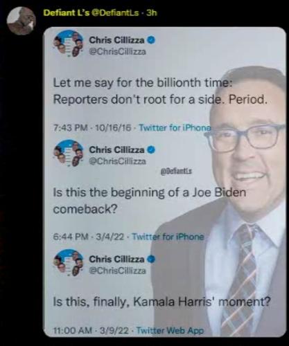This screenshot has height=346, width=289.
Task: Click first 'Twitter for iPhone' source link
Action: pos(175,127)
